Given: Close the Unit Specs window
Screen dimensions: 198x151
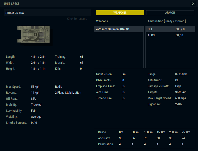Looking at the screenshot, I should pyautogui.click(x=193, y=4).
